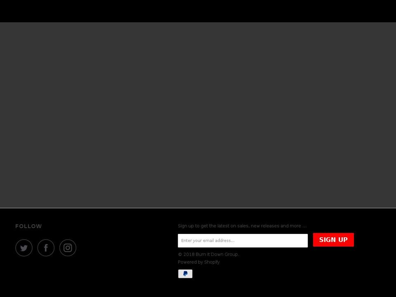Image resolution: width=396 pixels, height=297 pixels.
Task: Open the Powered by Shopify link
Action: [199, 262]
